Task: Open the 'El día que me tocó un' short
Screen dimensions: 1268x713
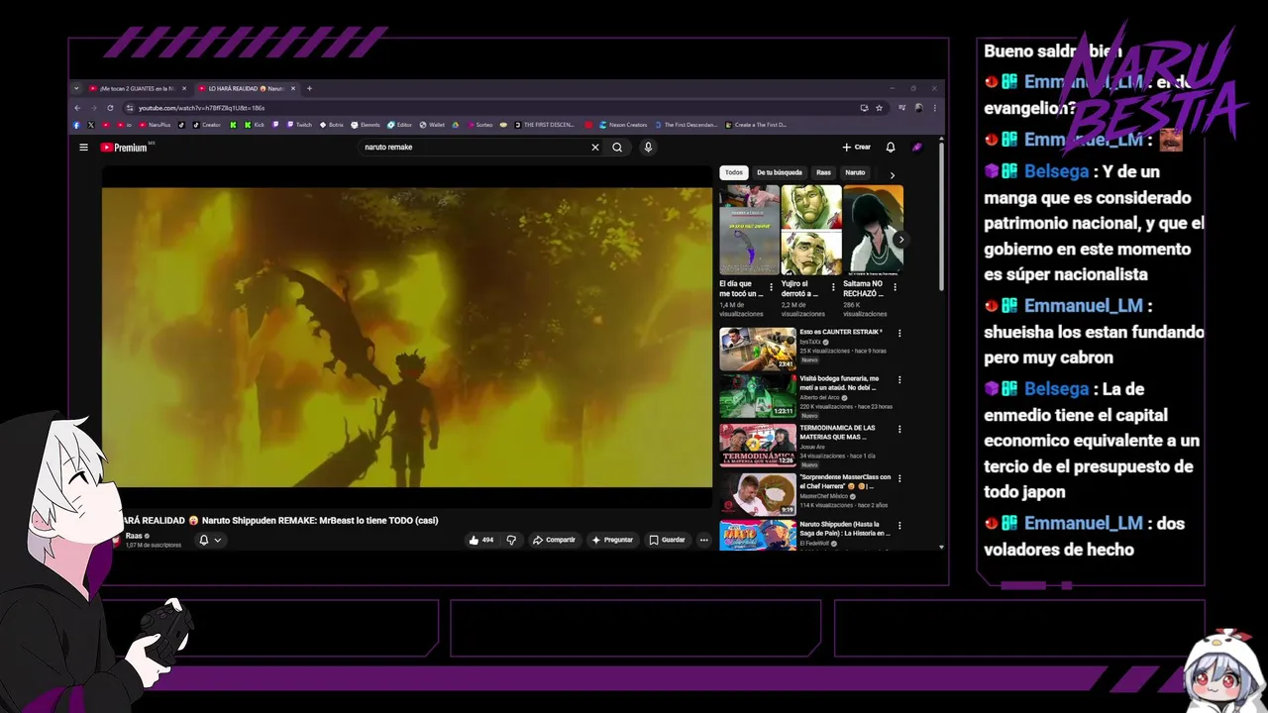Action: pyautogui.click(x=749, y=230)
